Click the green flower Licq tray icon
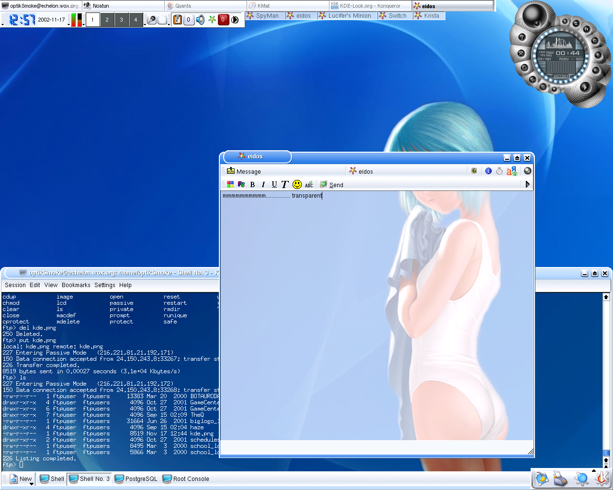Image resolution: width=613 pixels, height=490 pixels. (x=212, y=20)
